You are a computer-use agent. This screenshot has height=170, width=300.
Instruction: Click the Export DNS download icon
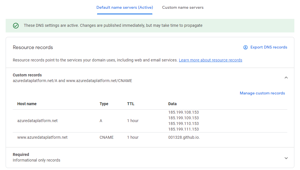coord(246,47)
